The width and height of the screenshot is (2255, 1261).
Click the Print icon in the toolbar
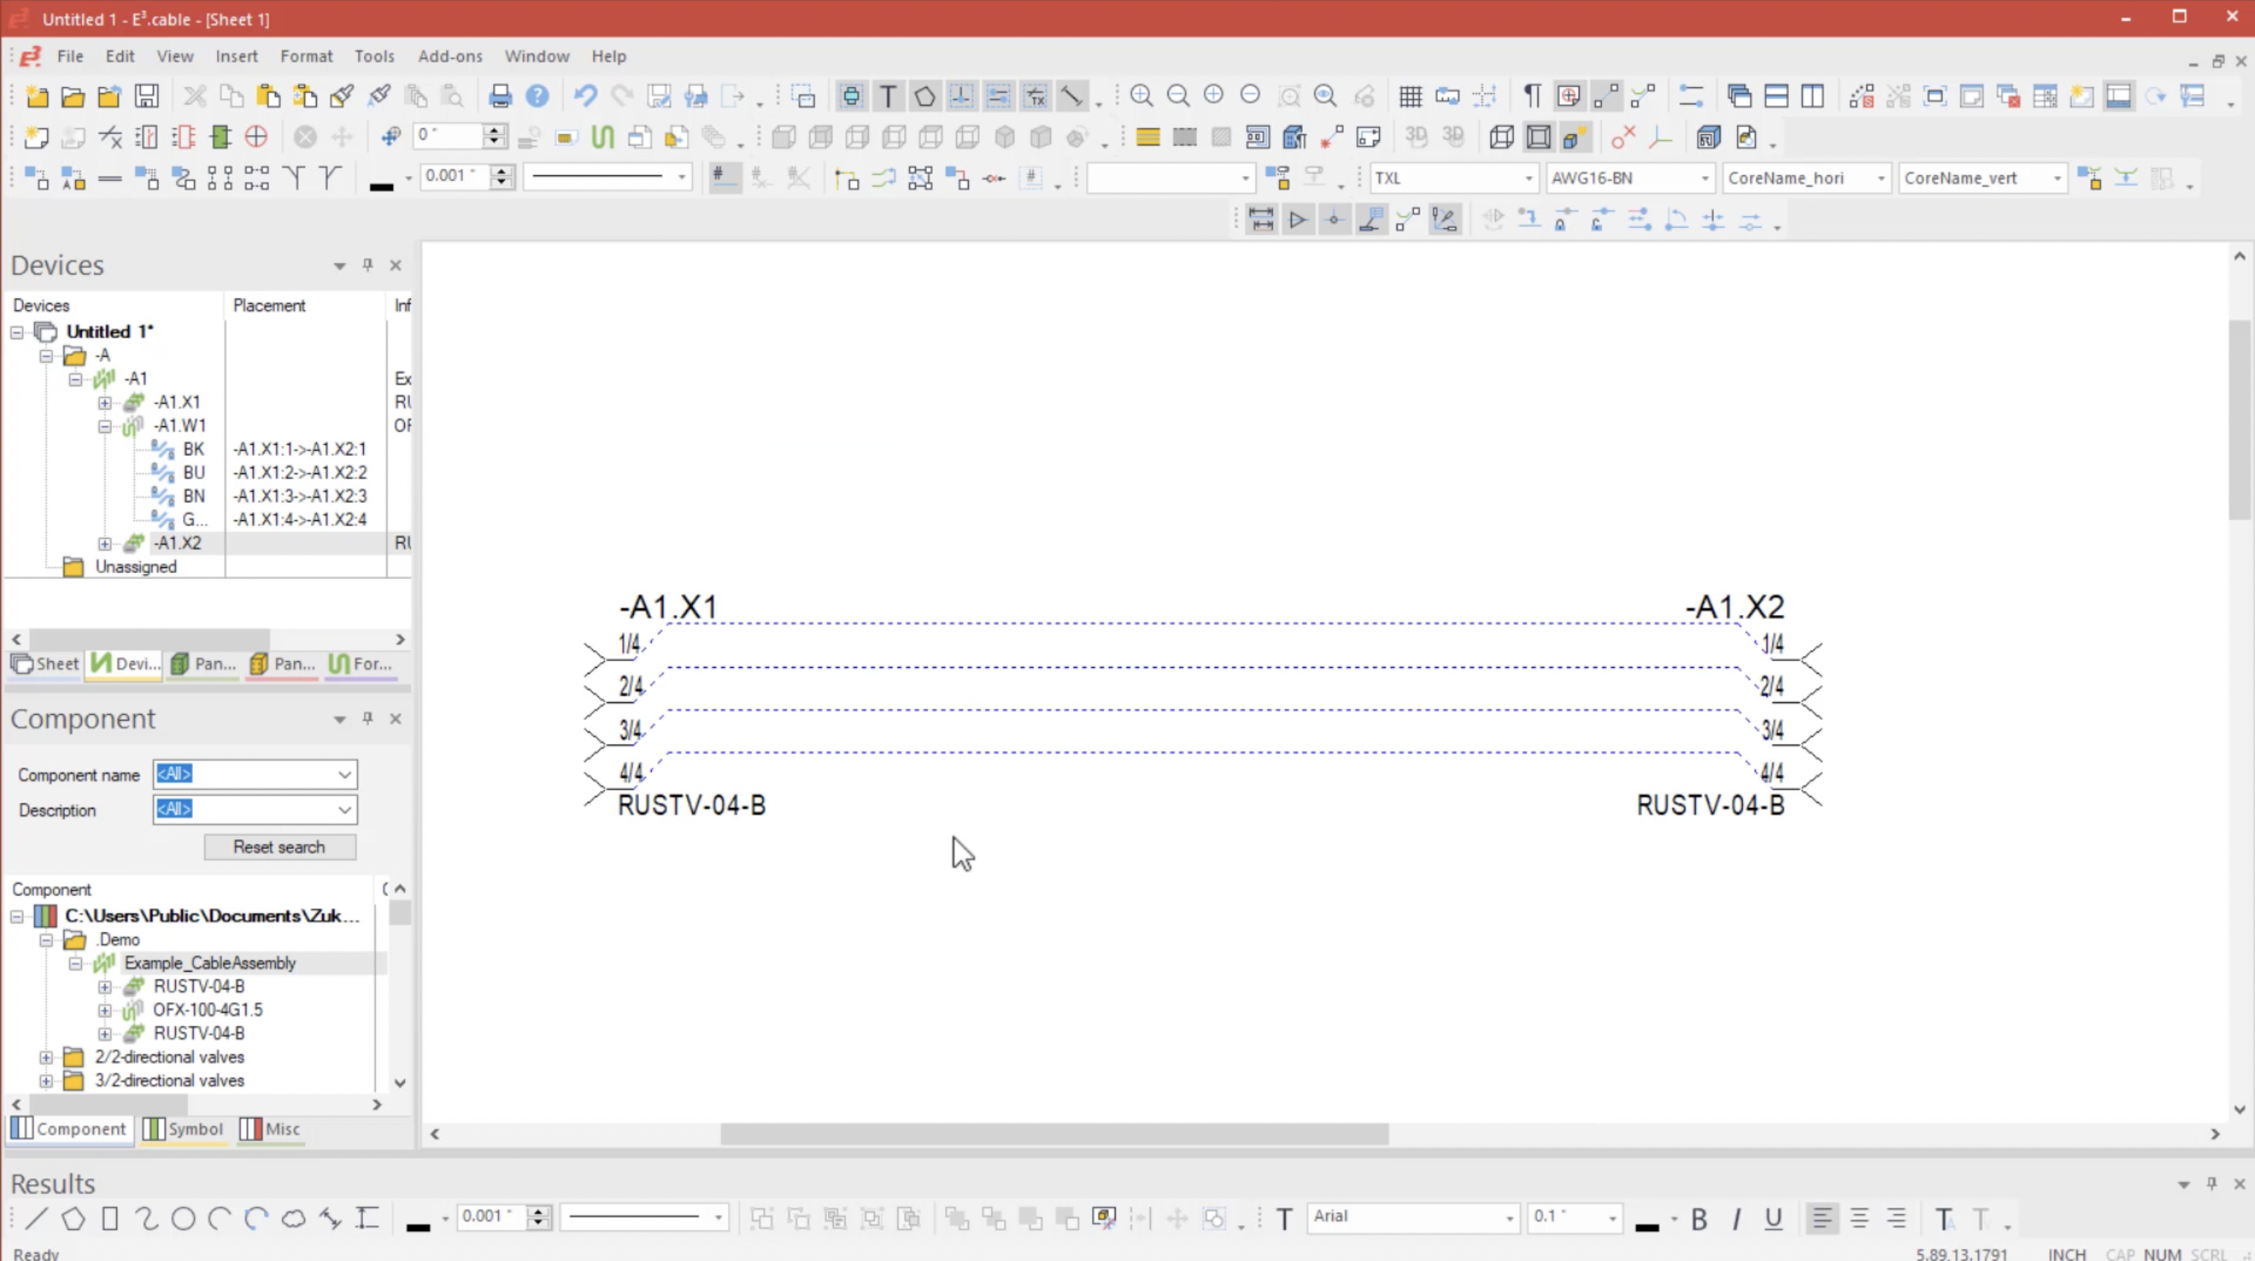point(500,96)
